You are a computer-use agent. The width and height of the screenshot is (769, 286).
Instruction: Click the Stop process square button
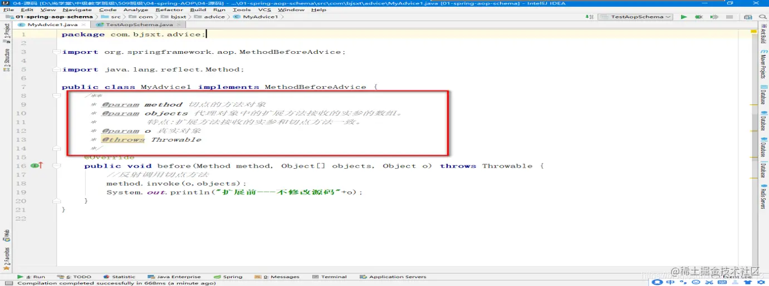point(729,17)
